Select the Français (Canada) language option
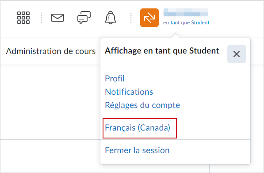The width and height of the screenshot is (264, 173). point(138,128)
